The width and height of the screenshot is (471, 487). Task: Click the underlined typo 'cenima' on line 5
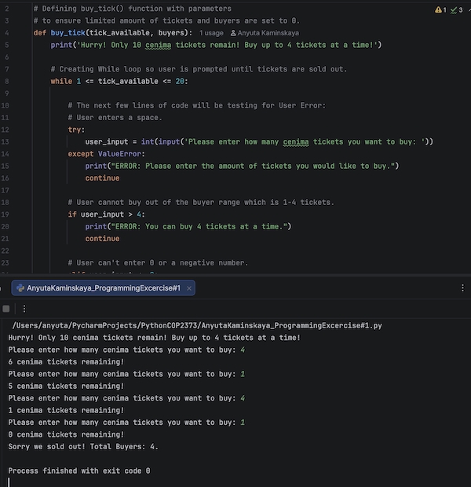pyautogui.click(x=158, y=45)
